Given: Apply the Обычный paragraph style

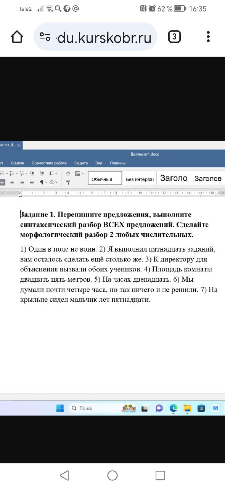Looking at the screenshot, I should 105,178.
